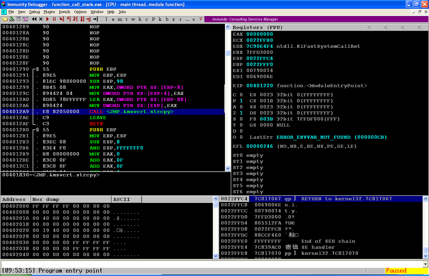Close the debugged program with X icon
This screenshot has height=276, width=429.
pos(41,19)
